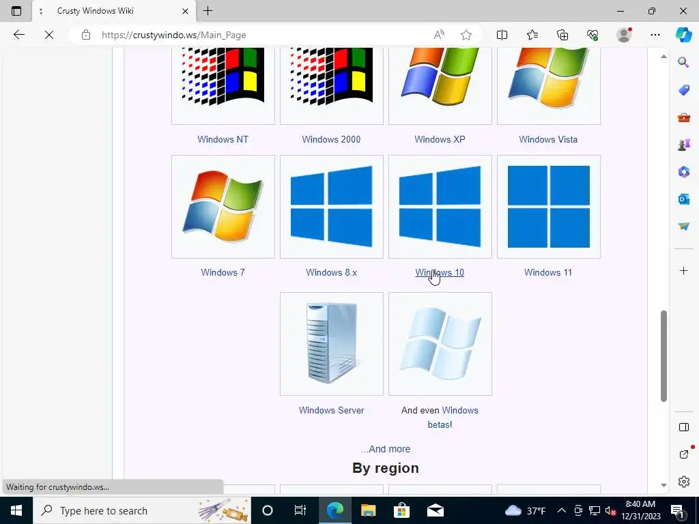Follow the ...And more link
This screenshot has width=699, height=524.
(386, 449)
